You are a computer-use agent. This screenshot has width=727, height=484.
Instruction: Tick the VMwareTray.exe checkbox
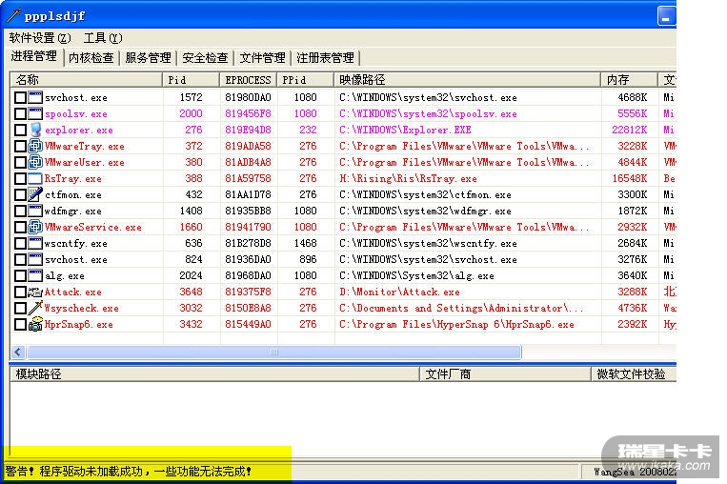click(20, 146)
